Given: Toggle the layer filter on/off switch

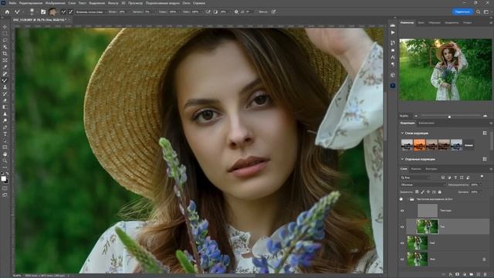Looking at the screenshot, I should tap(482, 177).
